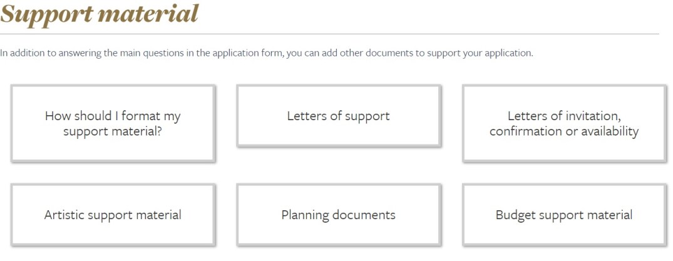Select the 'Budget support material' card

click(x=563, y=215)
